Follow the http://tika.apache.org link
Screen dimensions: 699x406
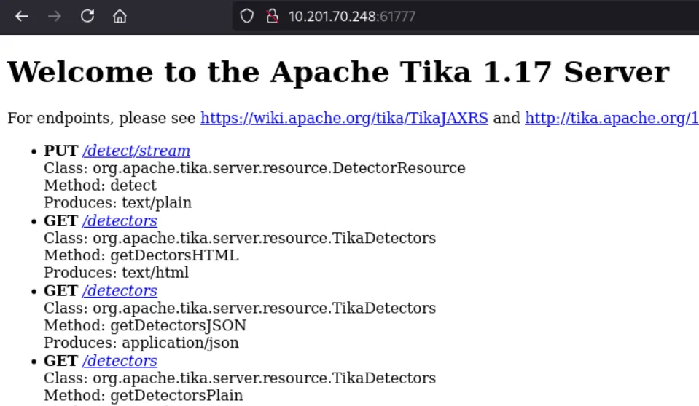[612, 118]
